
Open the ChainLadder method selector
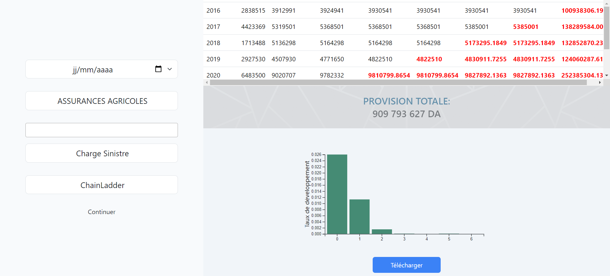pyautogui.click(x=102, y=185)
